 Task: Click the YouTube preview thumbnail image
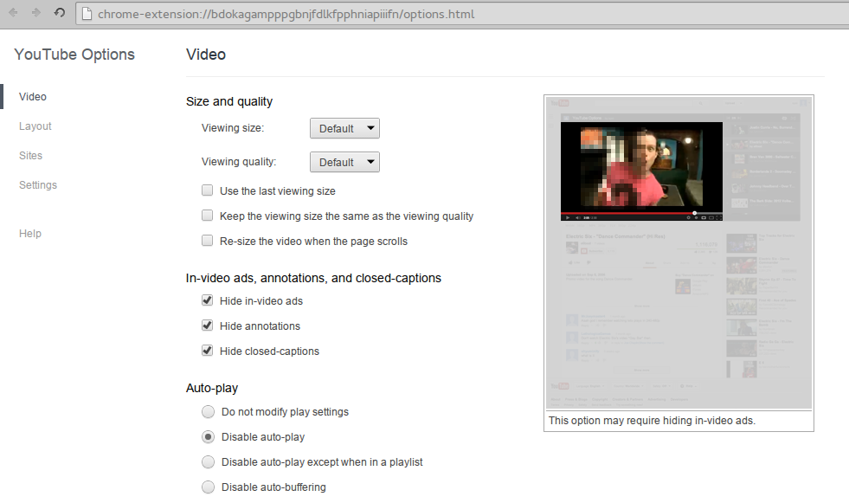[x=679, y=252]
